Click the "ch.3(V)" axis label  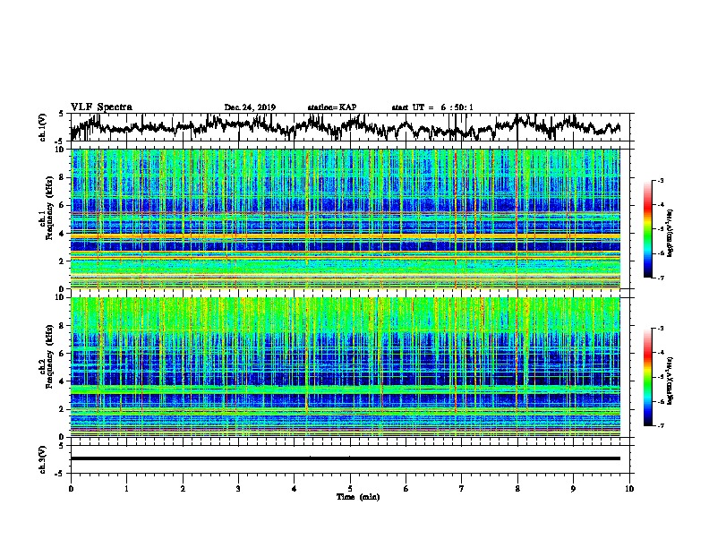(43, 459)
